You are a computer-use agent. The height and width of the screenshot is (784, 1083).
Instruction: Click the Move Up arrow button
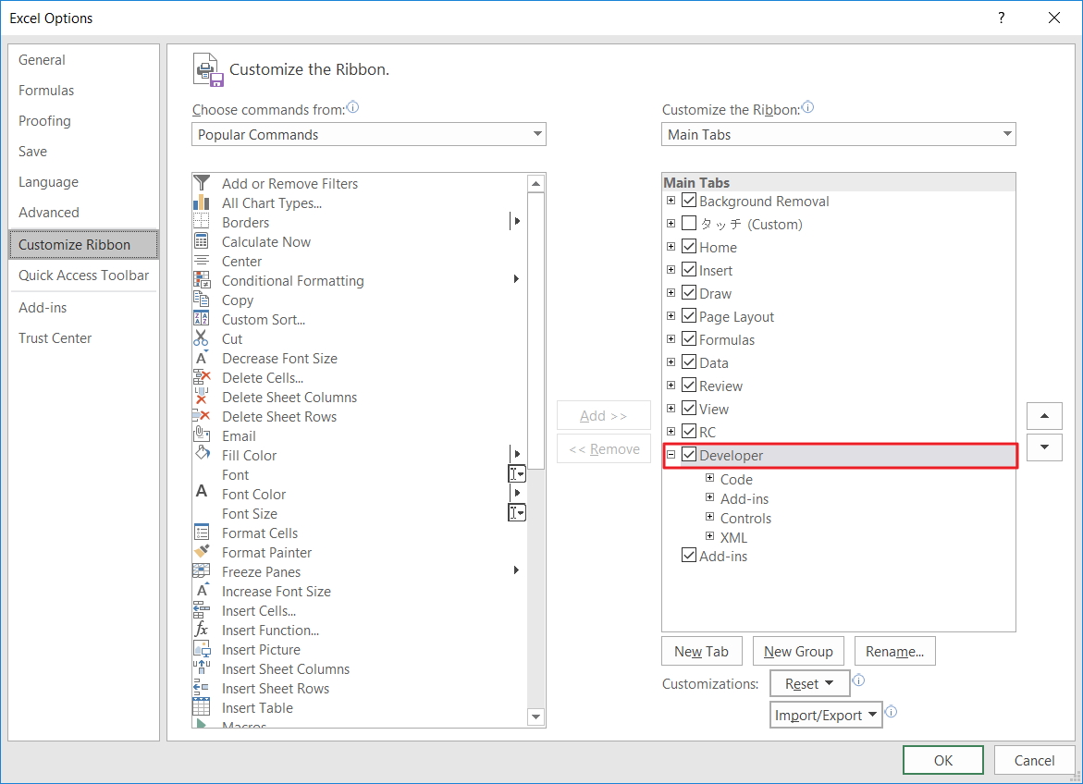tap(1044, 416)
